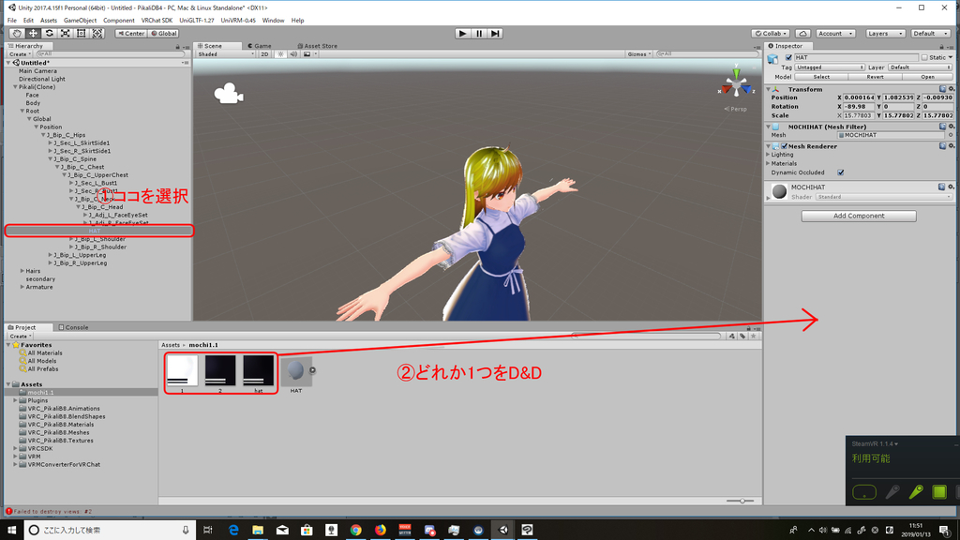
Task: Toggle Mesh Renderer enabled checkbox
Action: point(785,146)
